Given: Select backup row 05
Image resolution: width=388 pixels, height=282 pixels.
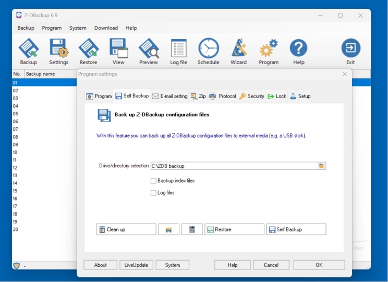Looking at the screenshot, I should (44, 114).
